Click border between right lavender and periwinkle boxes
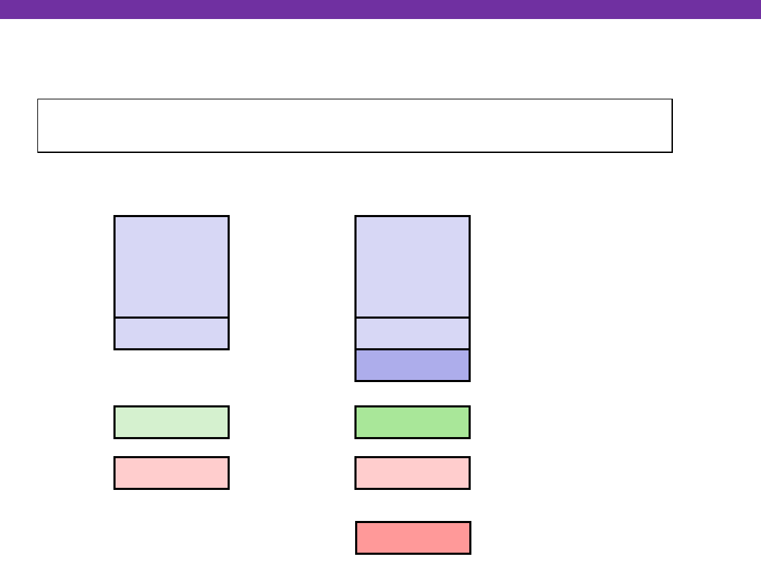This screenshot has height=571, width=761. tap(412, 349)
